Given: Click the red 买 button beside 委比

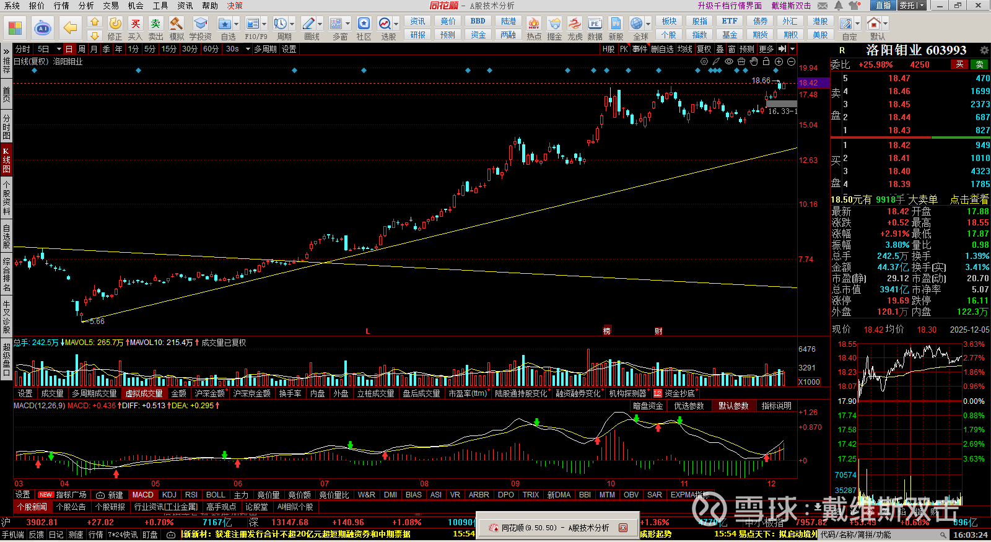Looking at the screenshot, I should pyautogui.click(x=960, y=64).
